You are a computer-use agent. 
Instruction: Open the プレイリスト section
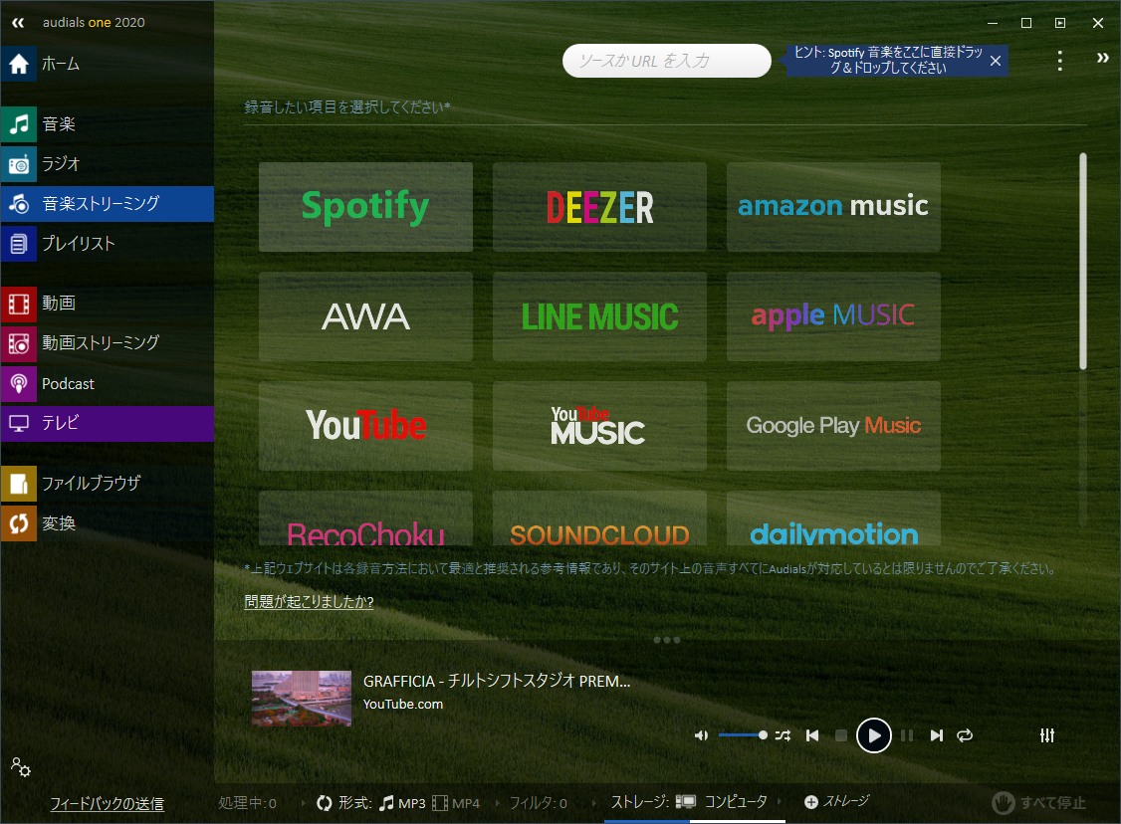[108, 244]
